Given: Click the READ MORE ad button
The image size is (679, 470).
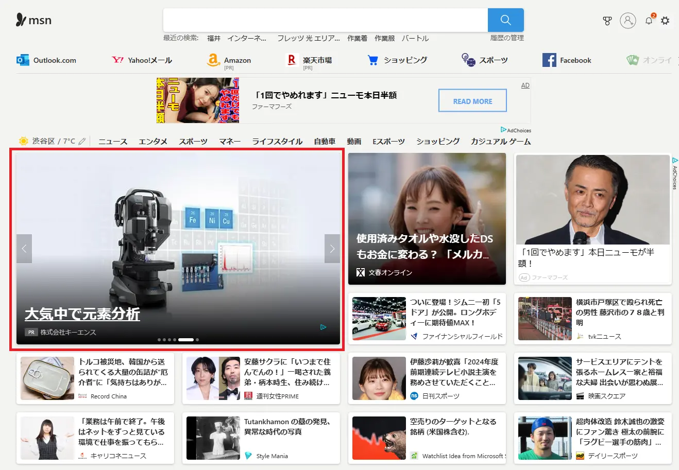Looking at the screenshot, I should [472, 100].
